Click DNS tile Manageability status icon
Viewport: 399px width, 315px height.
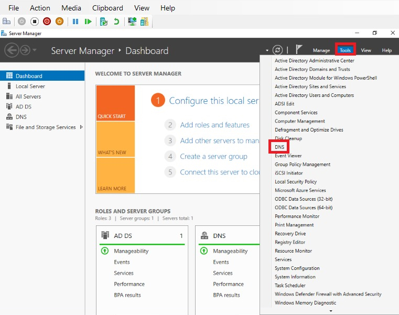tap(204, 251)
